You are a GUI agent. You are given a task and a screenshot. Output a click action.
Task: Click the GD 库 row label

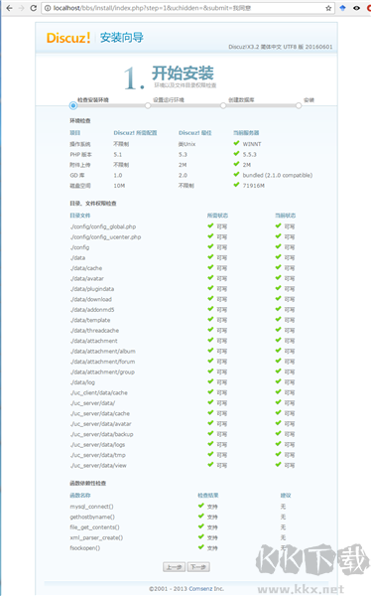coord(77,175)
